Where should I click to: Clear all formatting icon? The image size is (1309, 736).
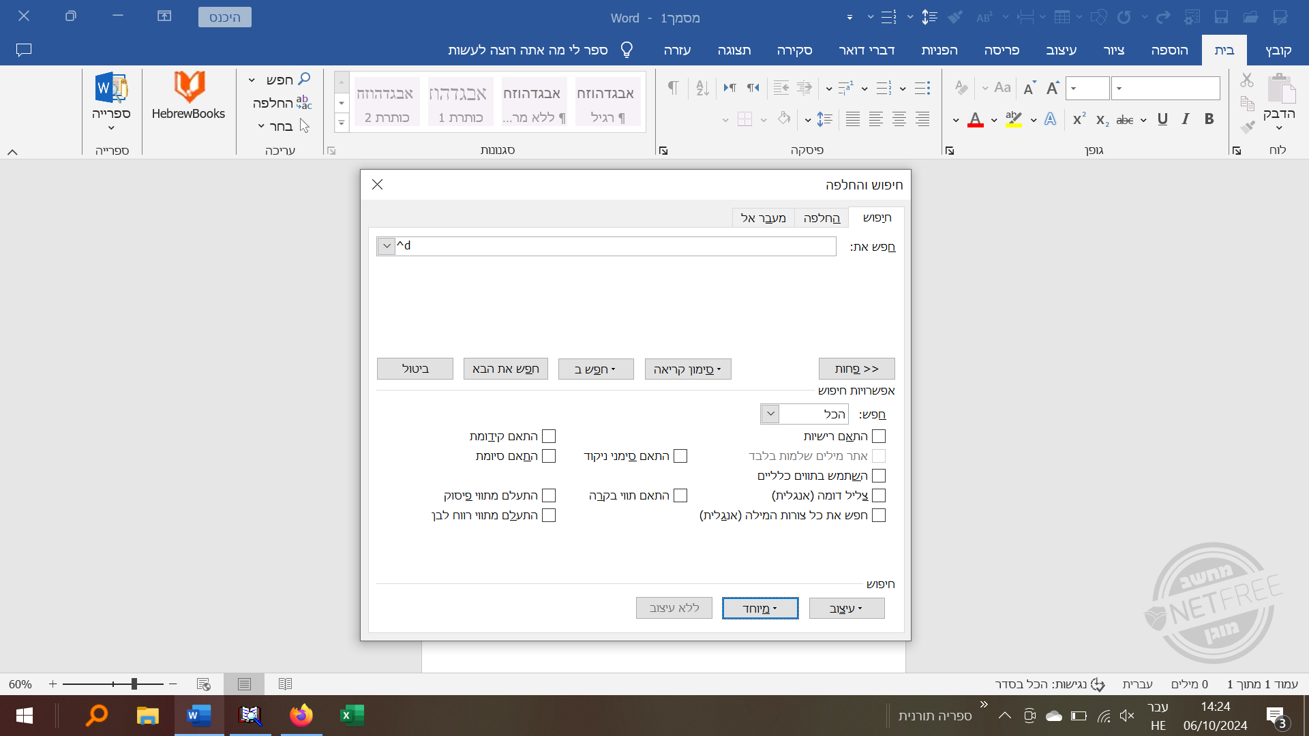point(961,88)
